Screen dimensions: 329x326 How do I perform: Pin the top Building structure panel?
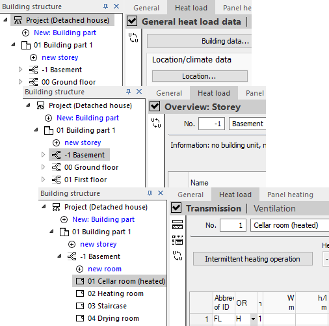coord(105,7)
